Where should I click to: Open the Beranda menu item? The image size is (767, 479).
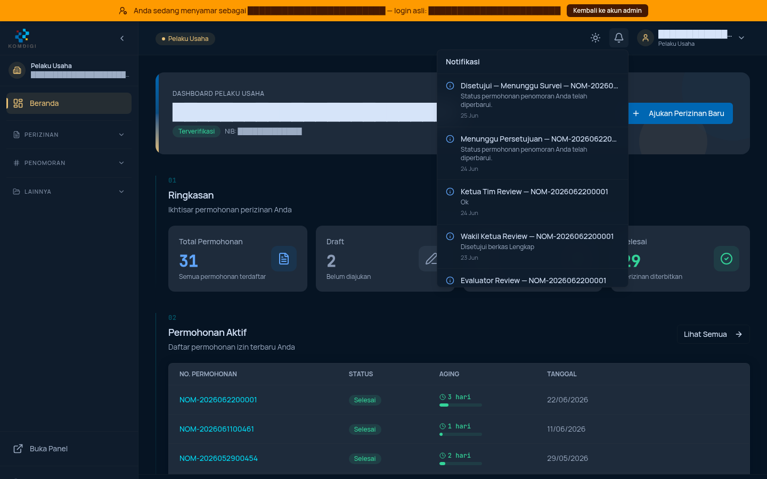click(x=69, y=103)
